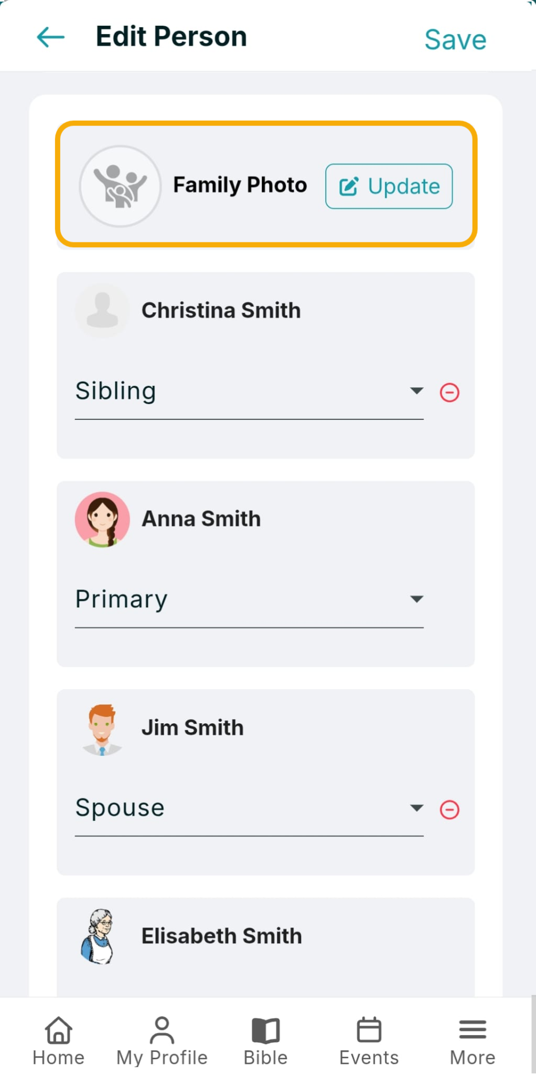Click Elisabeth Smith's avatar picture

coord(98,936)
